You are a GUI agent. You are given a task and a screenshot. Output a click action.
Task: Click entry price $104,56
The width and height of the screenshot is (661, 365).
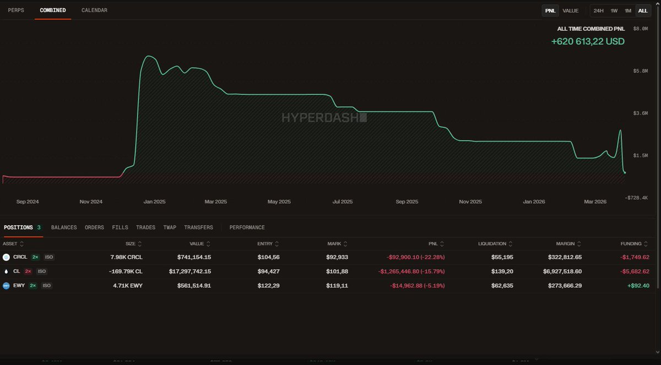click(x=268, y=257)
